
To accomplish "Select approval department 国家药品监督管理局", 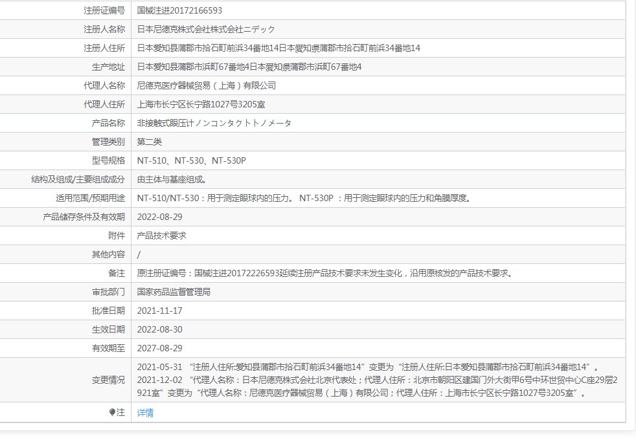I will pos(174,292).
